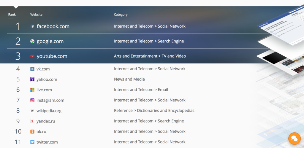This screenshot has height=148, width=304.
Task: Click yandex.ru's Search Engine category text
Action: tap(149, 121)
